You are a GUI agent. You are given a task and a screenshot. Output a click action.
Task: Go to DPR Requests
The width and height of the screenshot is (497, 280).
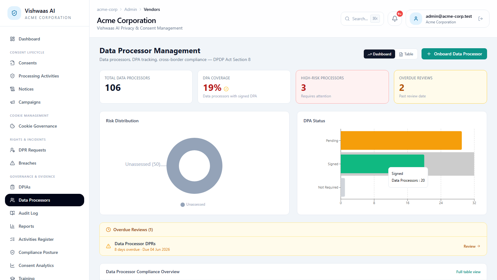pos(44,150)
